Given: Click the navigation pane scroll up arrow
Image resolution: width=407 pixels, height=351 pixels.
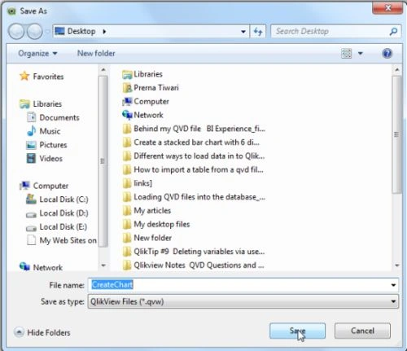Looking at the screenshot, I should click(103, 70).
